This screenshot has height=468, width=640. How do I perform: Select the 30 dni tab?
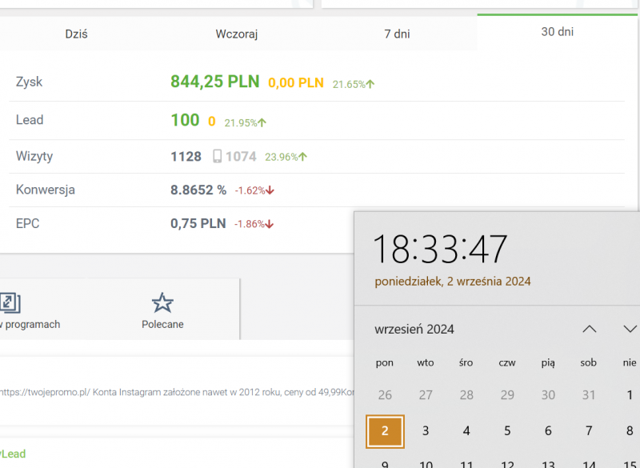(x=557, y=32)
